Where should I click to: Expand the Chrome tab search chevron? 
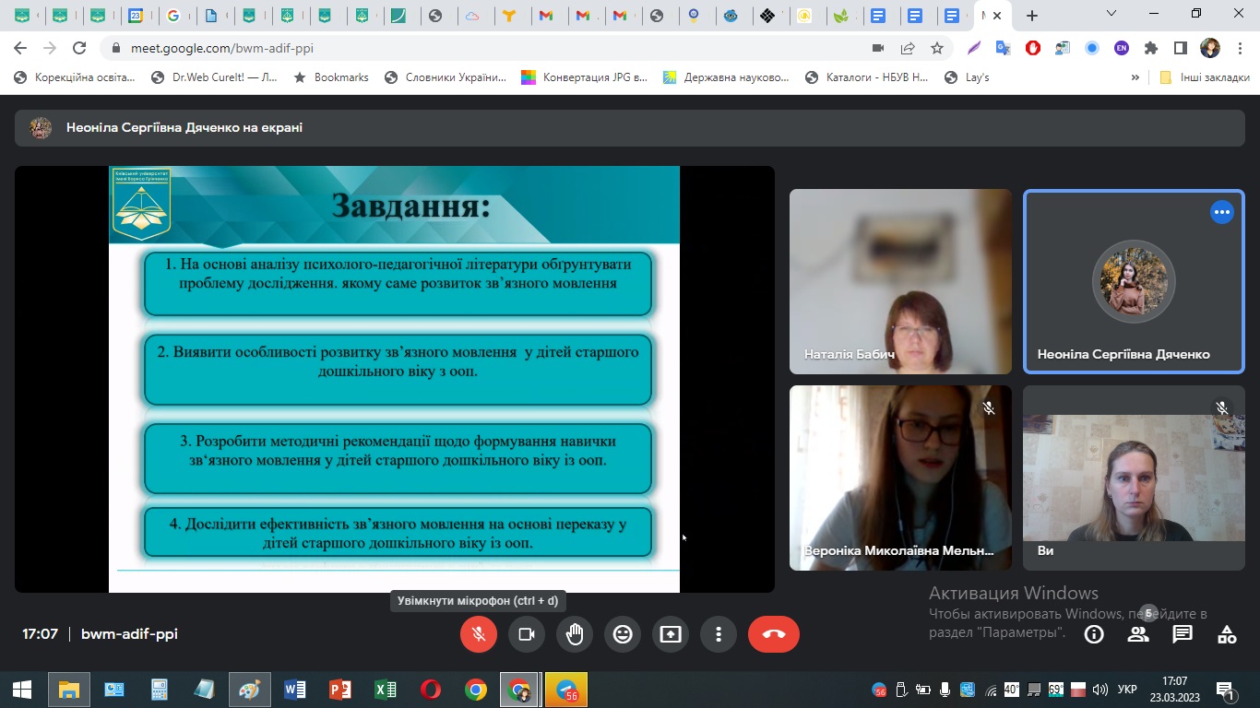pyautogui.click(x=1111, y=14)
